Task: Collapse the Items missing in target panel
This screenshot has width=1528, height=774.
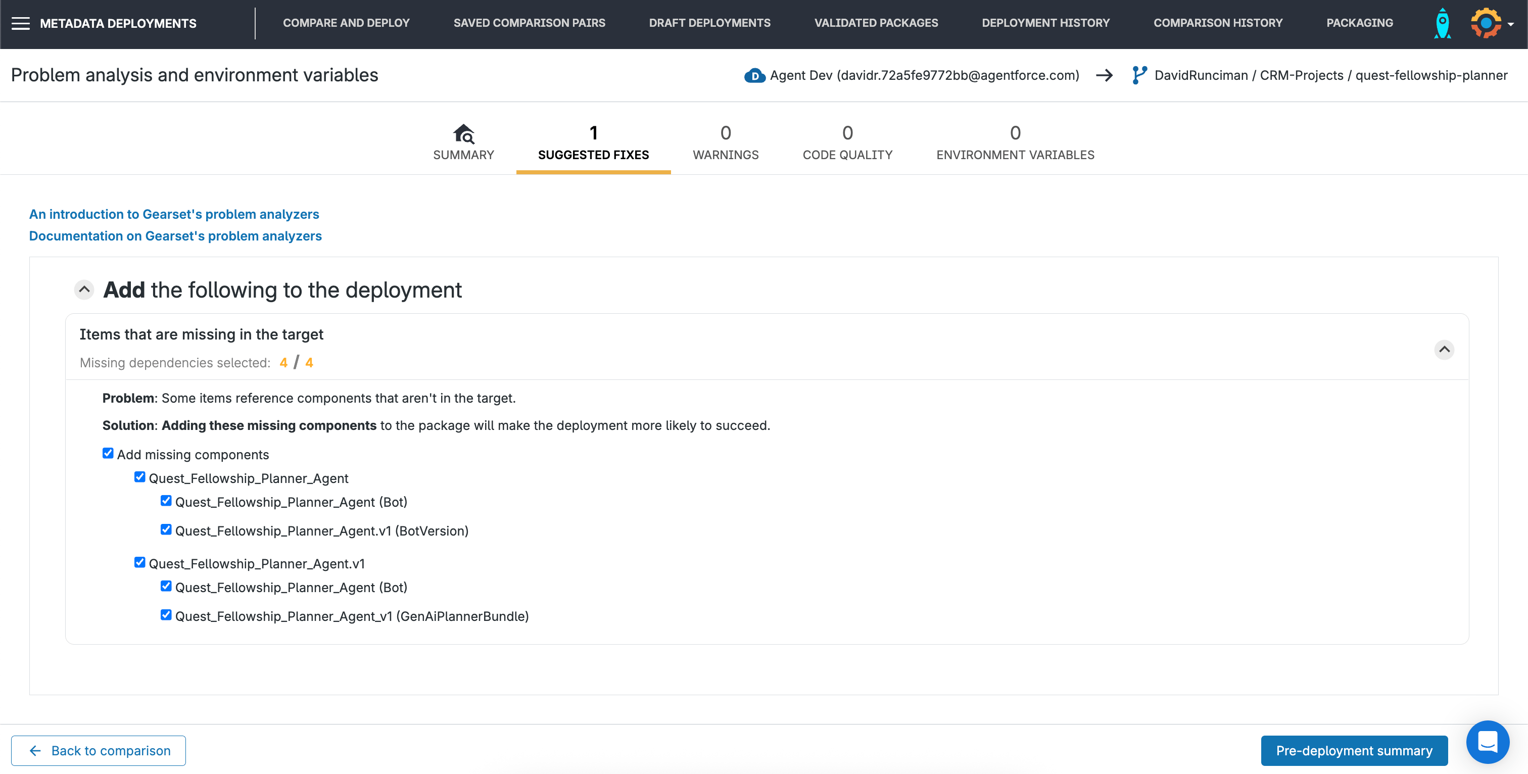Action: coord(1444,349)
